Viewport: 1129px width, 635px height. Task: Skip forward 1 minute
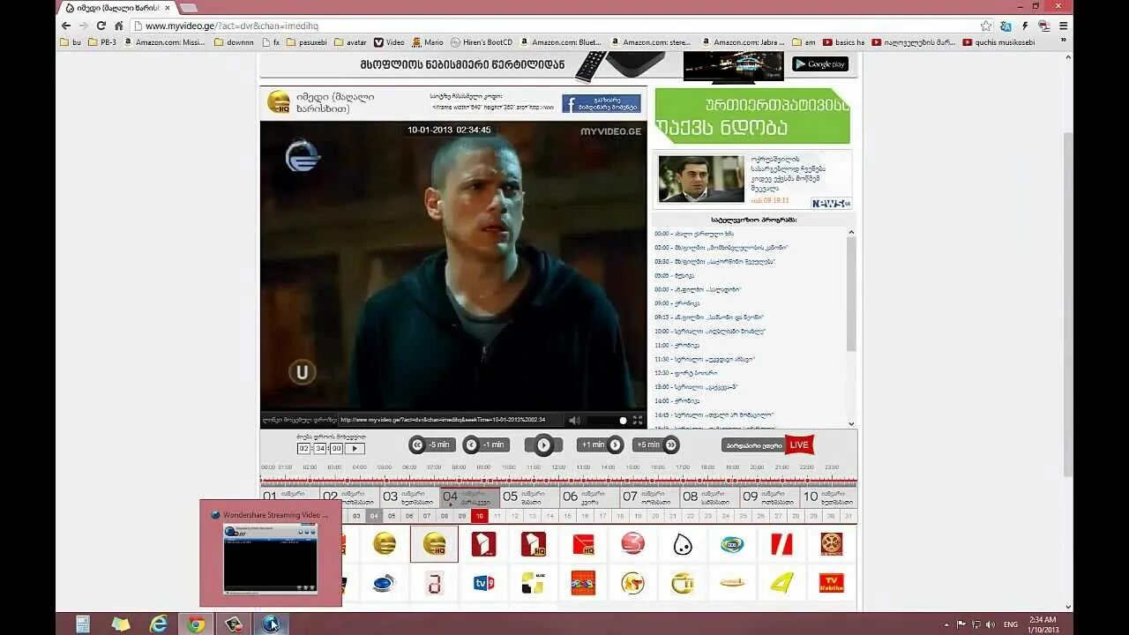pyautogui.click(x=600, y=444)
